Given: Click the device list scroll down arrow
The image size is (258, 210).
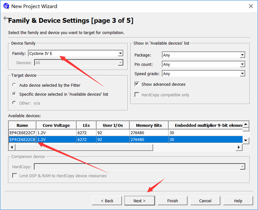Looking at the screenshot, I should point(246,140).
